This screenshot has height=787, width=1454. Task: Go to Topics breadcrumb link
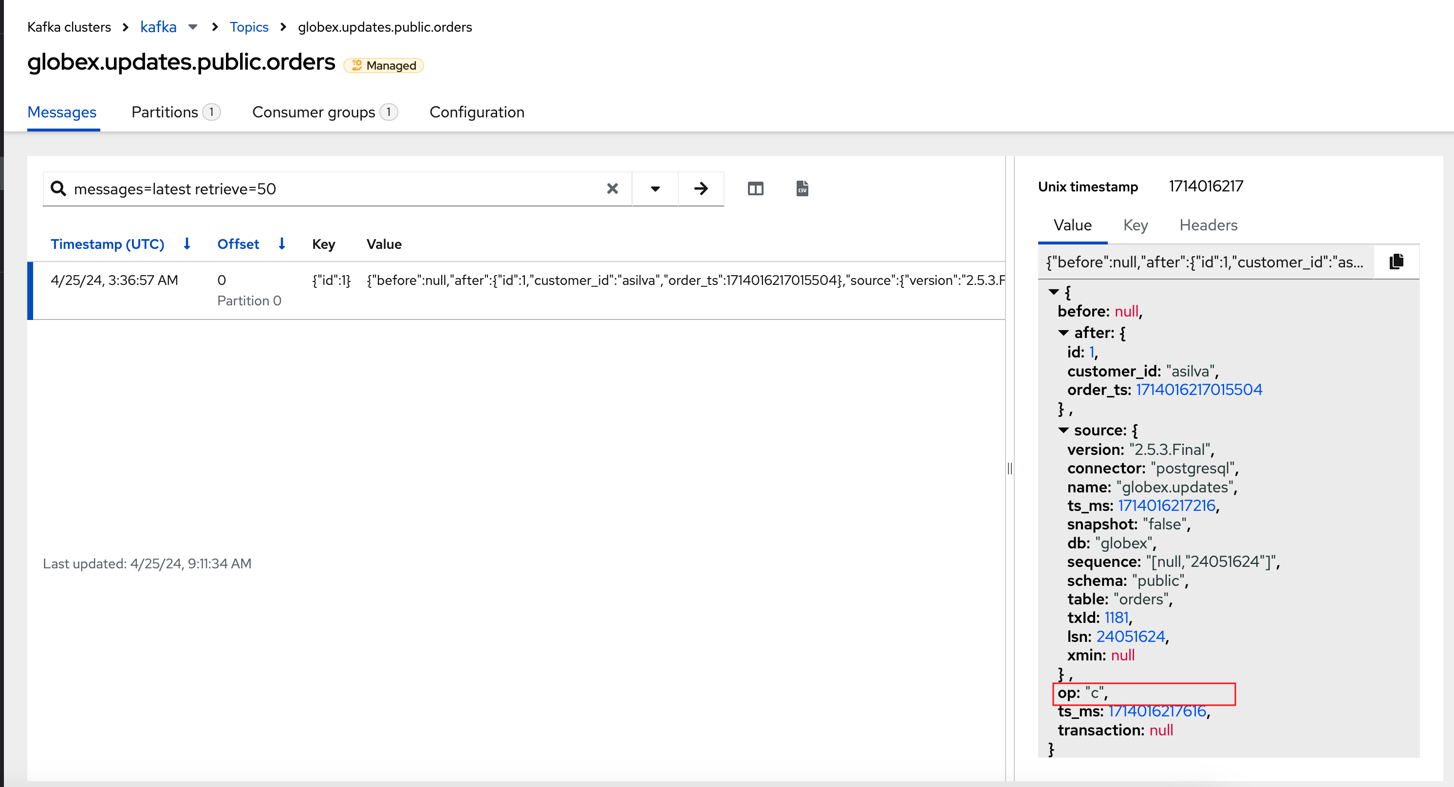[x=249, y=27]
